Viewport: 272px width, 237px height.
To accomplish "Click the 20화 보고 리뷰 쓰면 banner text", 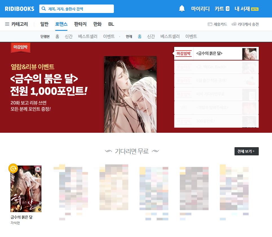I will click(x=28, y=103).
